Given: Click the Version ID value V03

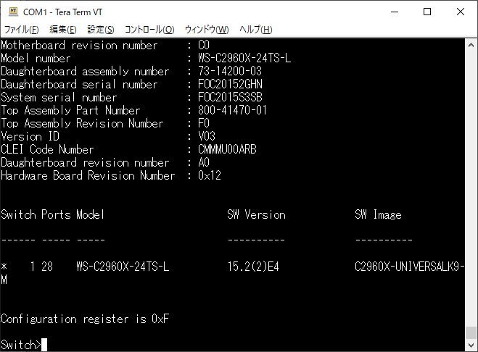Looking at the screenshot, I should [x=207, y=136].
